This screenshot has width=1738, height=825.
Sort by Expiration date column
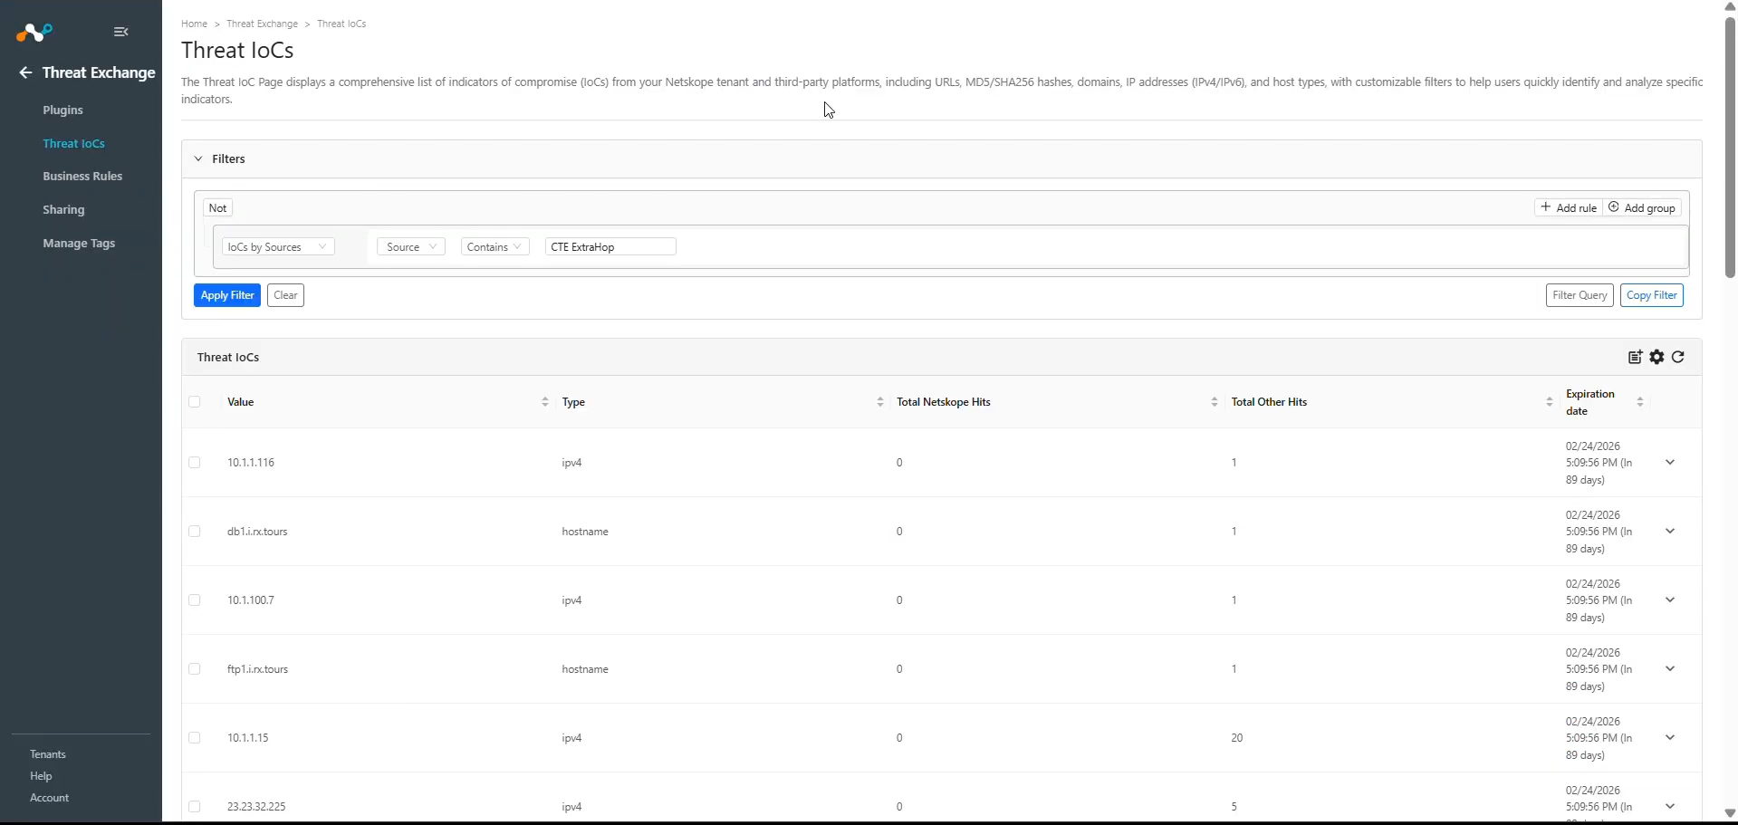(1640, 402)
